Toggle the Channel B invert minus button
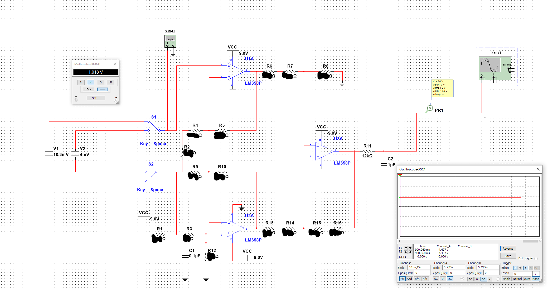The height and width of the screenshot is (288, 548). 490,279
